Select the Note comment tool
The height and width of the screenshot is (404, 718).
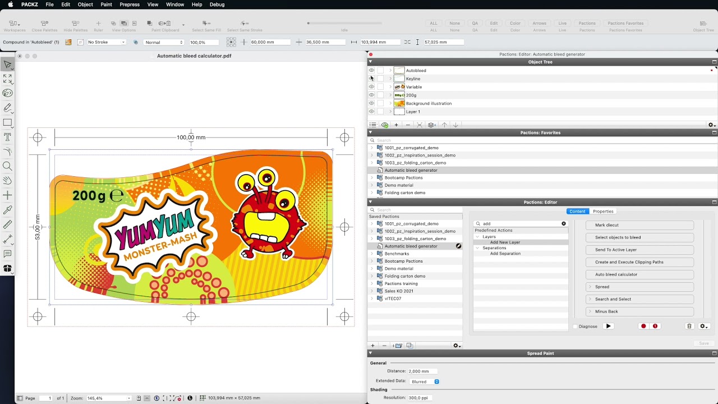(x=7, y=254)
